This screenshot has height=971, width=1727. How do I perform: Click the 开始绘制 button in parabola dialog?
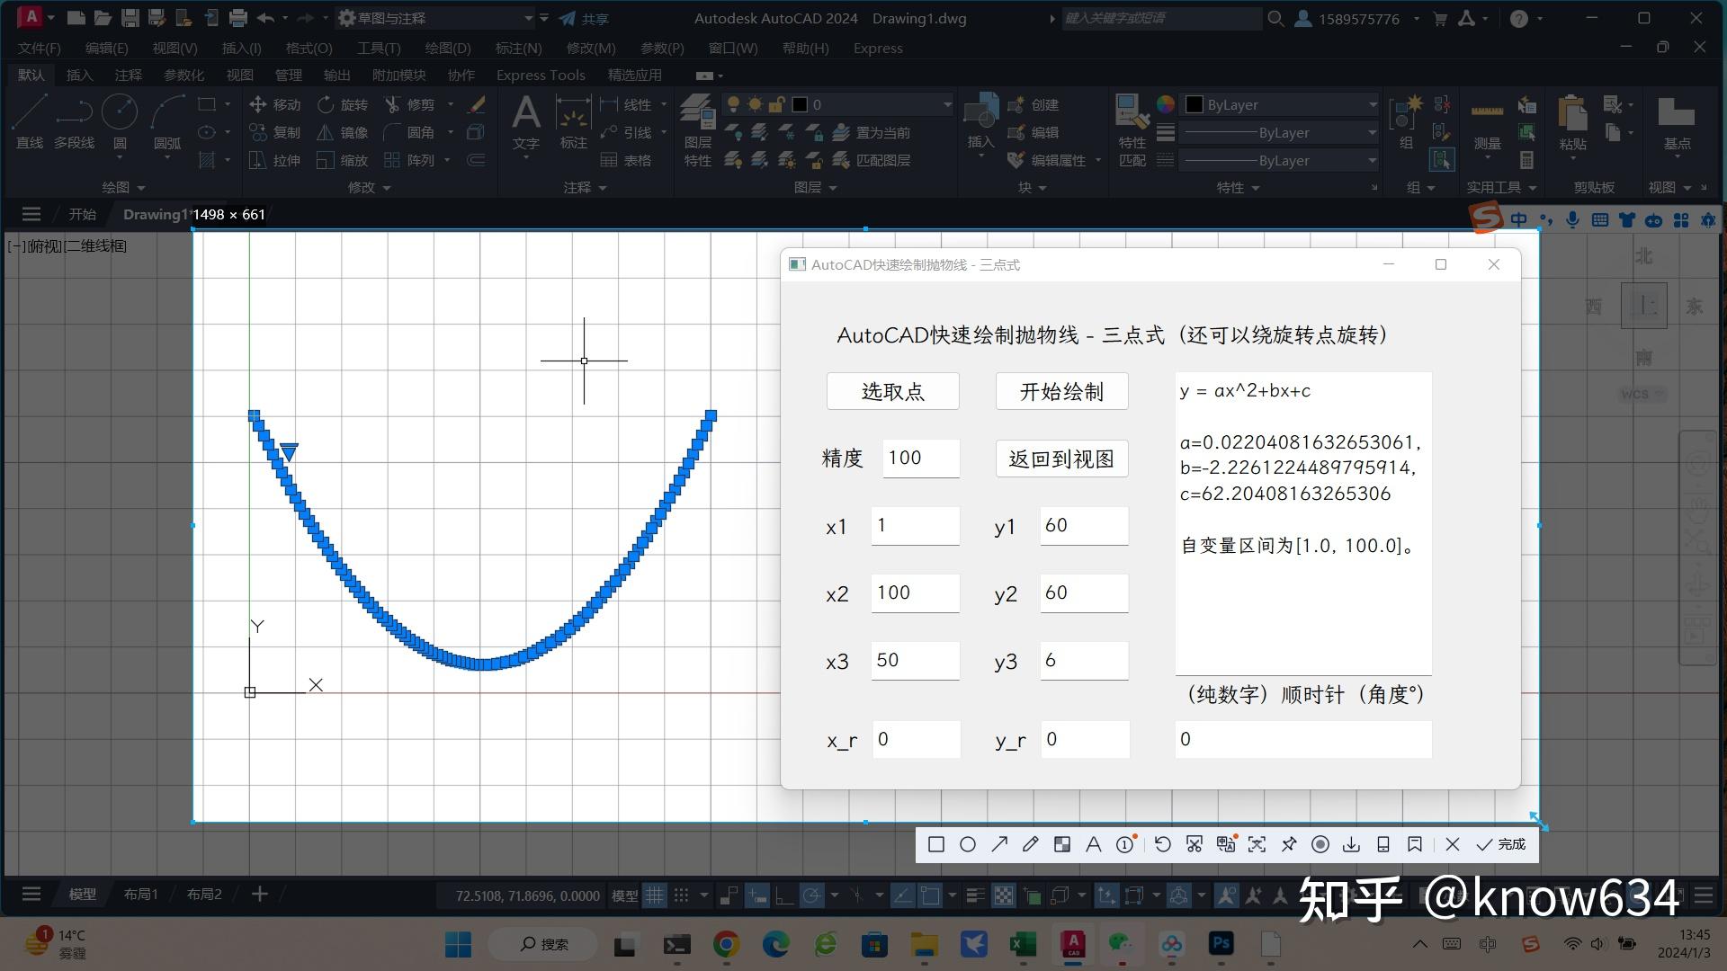[x=1061, y=391]
